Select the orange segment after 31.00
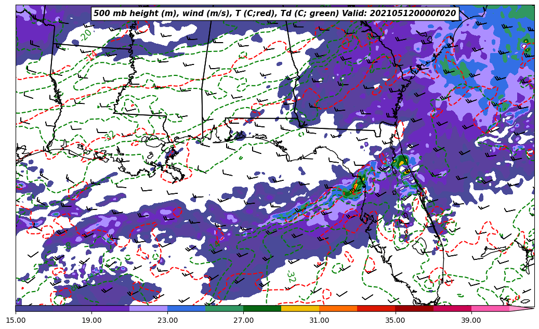539x329 pixels. 338,308
